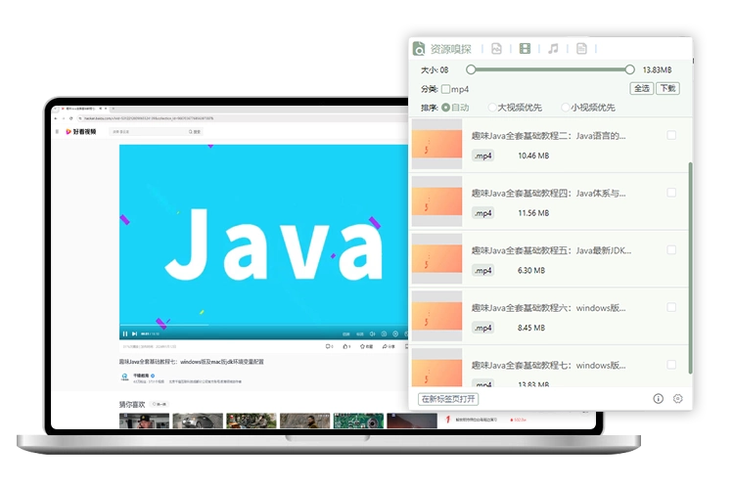Skip to next video in the player
The image size is (734, 488).
click(134, 333)
